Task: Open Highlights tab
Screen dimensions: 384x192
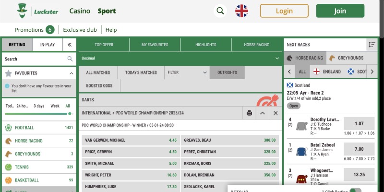Action: coord(206,45)
